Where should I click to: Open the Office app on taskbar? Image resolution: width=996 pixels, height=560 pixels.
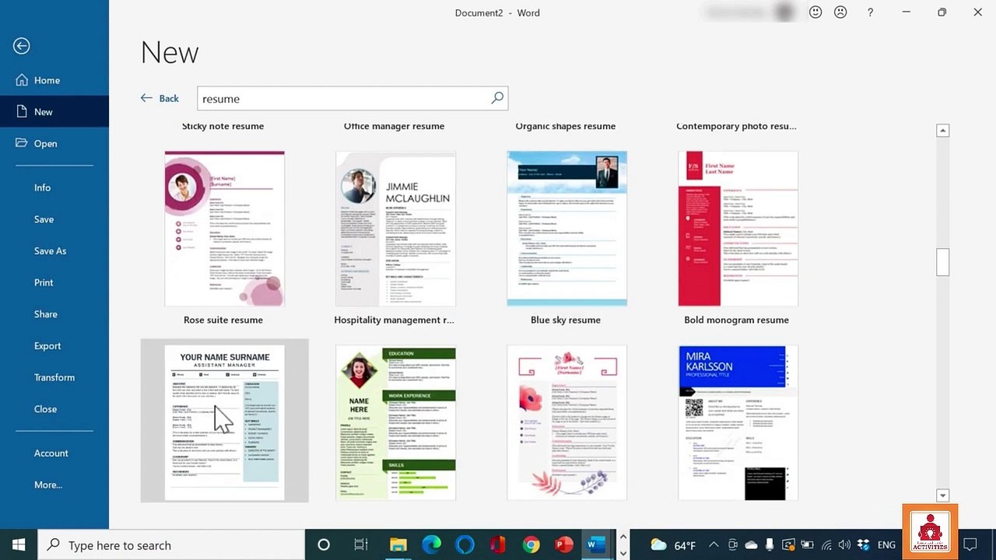point(498,544)
